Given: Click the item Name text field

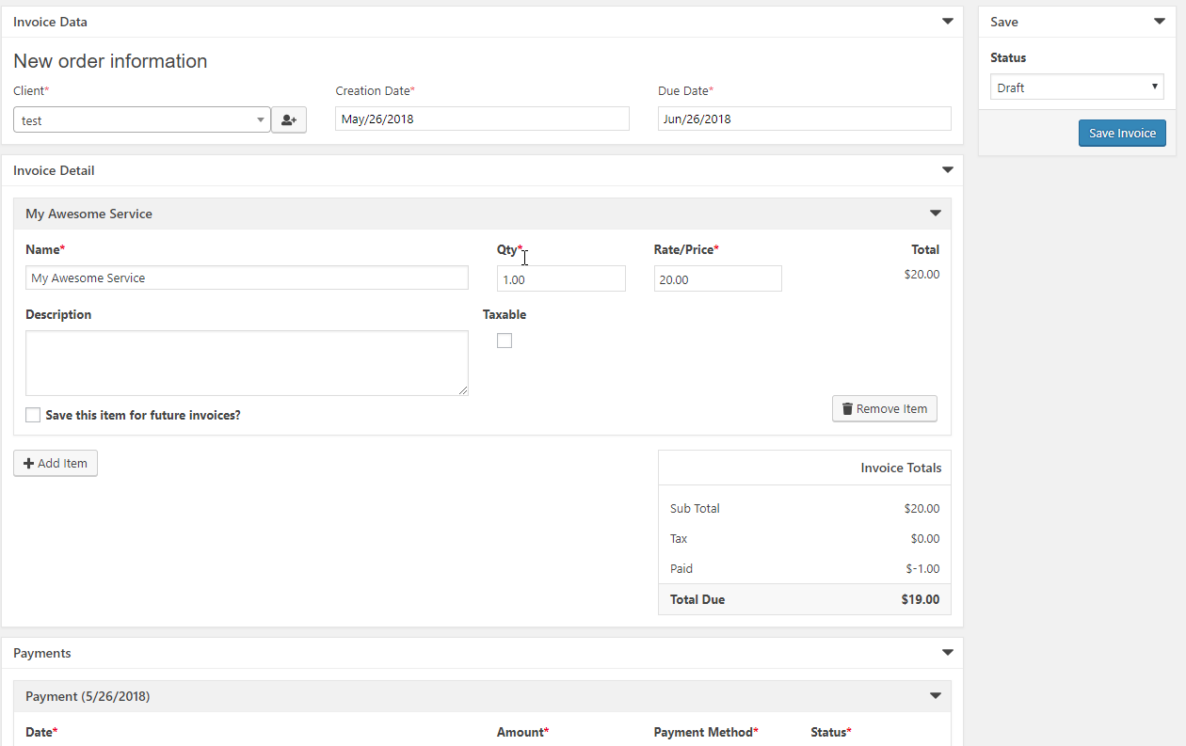Looking at the screenshot, I should tap(247, 278).
